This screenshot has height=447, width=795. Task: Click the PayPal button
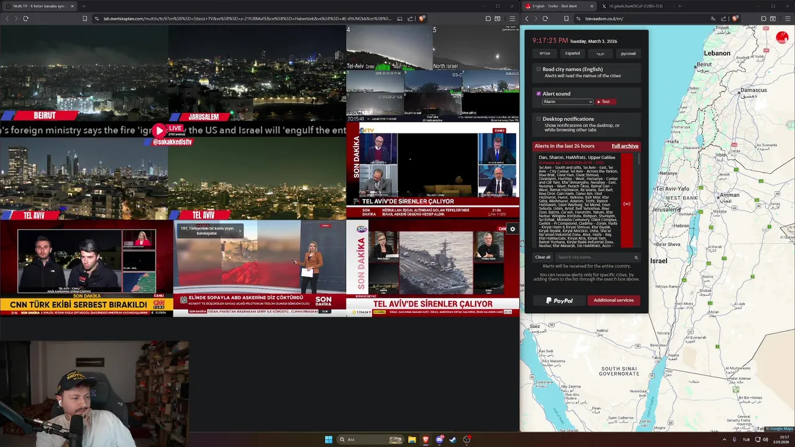(559, 300)
